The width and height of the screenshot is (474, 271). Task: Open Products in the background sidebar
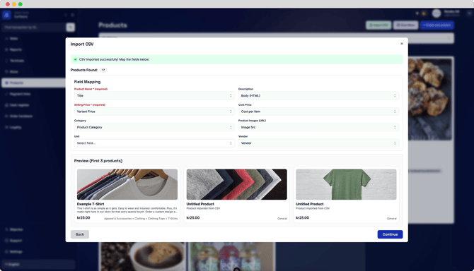tap(33, 83)
